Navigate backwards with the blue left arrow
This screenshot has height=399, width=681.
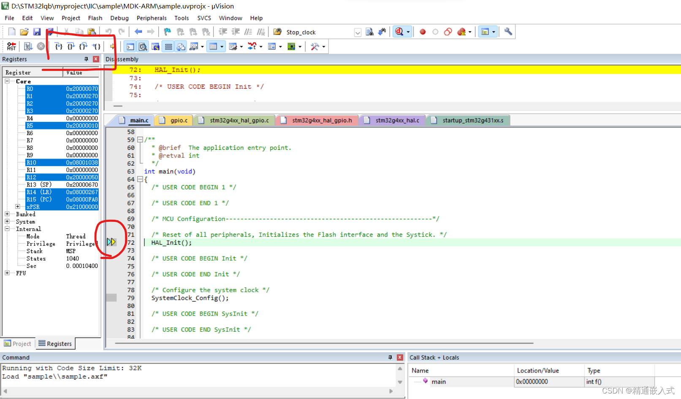[138, 32]
